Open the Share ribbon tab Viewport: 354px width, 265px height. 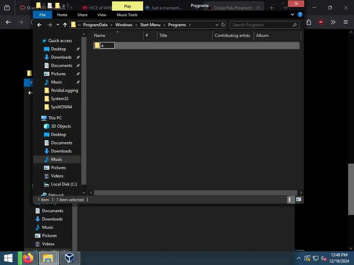point(82,15)
